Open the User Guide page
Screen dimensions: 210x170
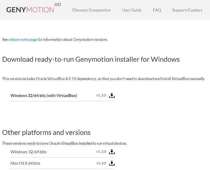[132, 10]
